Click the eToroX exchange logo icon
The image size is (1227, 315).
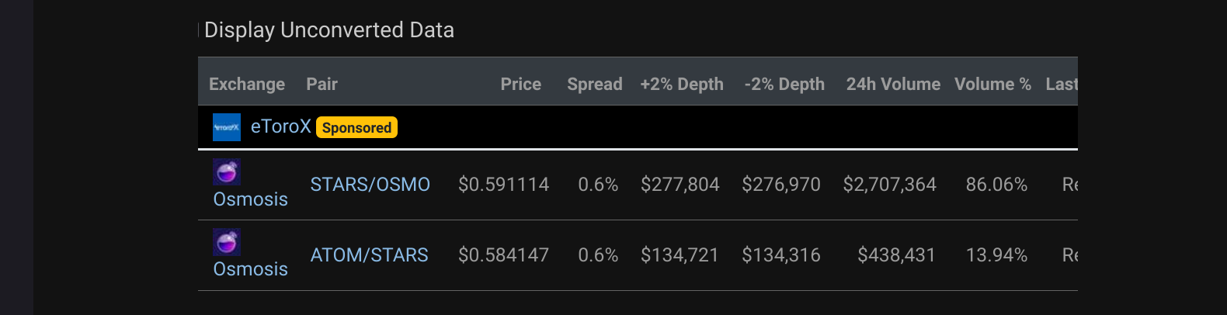(x=227, y=127)
